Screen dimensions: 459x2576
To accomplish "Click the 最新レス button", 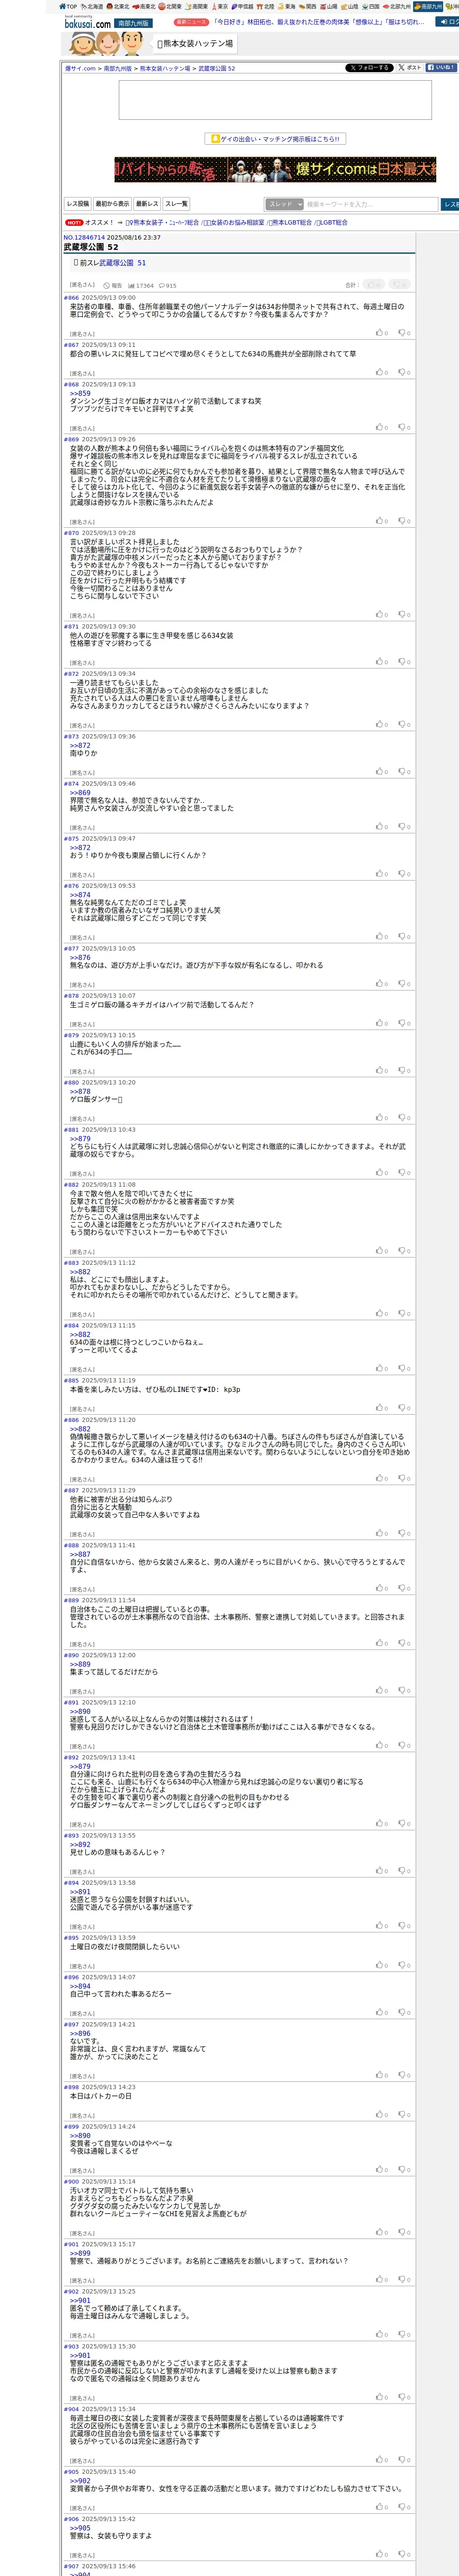I will click(x=147, y=204).
